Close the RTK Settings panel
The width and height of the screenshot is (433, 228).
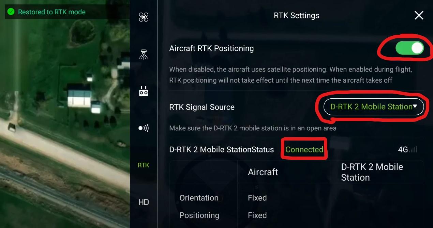(x=419, y=15)
